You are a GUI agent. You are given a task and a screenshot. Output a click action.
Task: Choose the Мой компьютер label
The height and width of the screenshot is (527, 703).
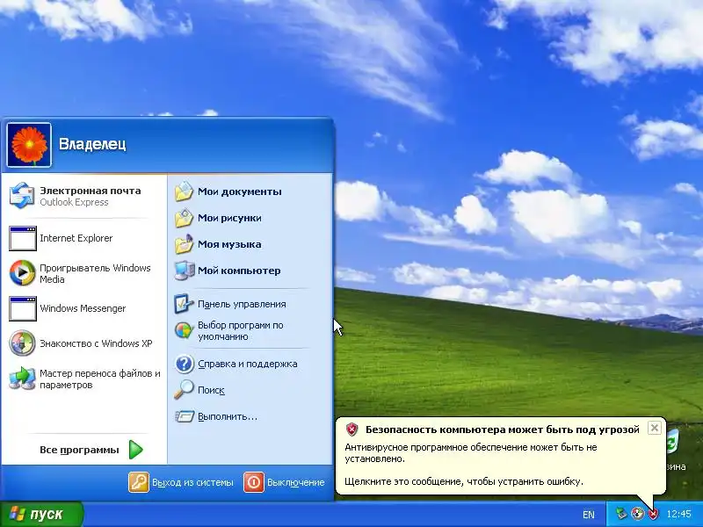[x=239, y=271]
